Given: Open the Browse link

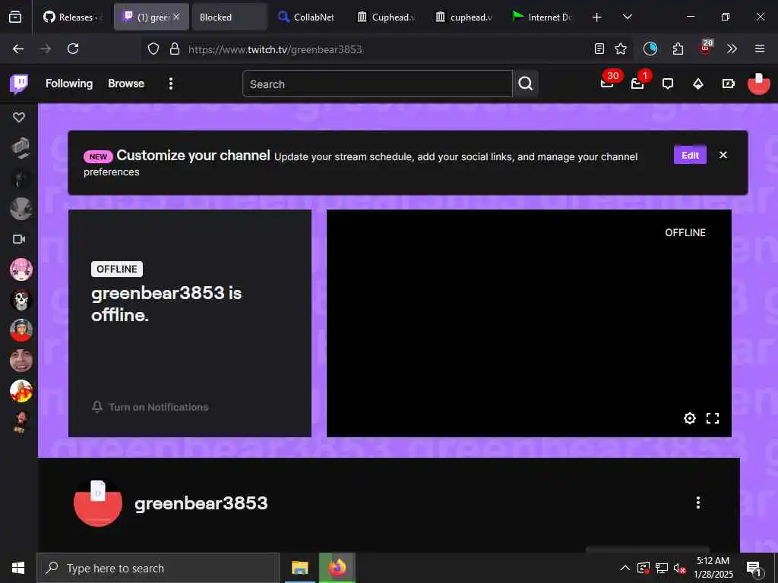Looking at the screenshot, I should tap(126, 84).
